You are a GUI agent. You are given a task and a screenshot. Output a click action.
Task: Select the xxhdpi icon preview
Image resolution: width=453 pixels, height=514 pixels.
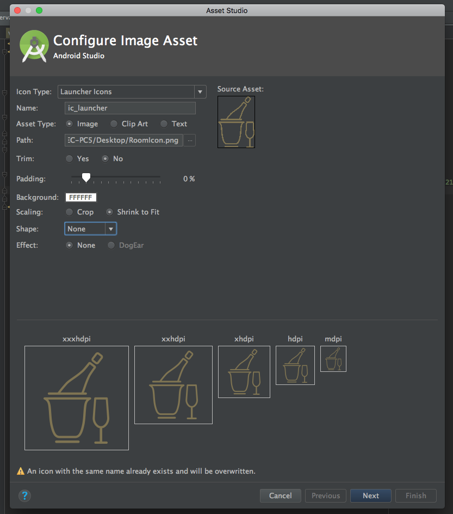[173, 385]
